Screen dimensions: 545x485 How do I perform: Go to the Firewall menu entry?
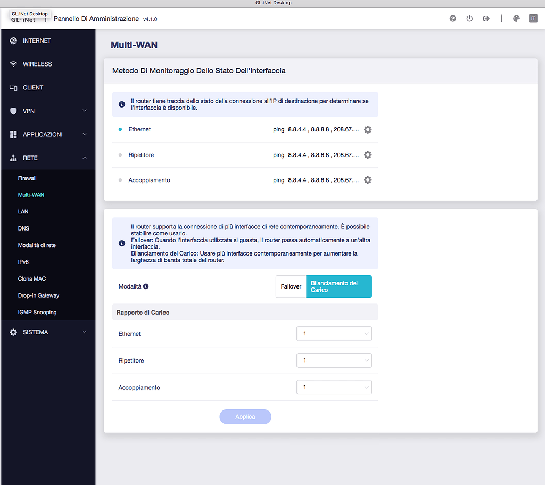[x=27, y=178]
